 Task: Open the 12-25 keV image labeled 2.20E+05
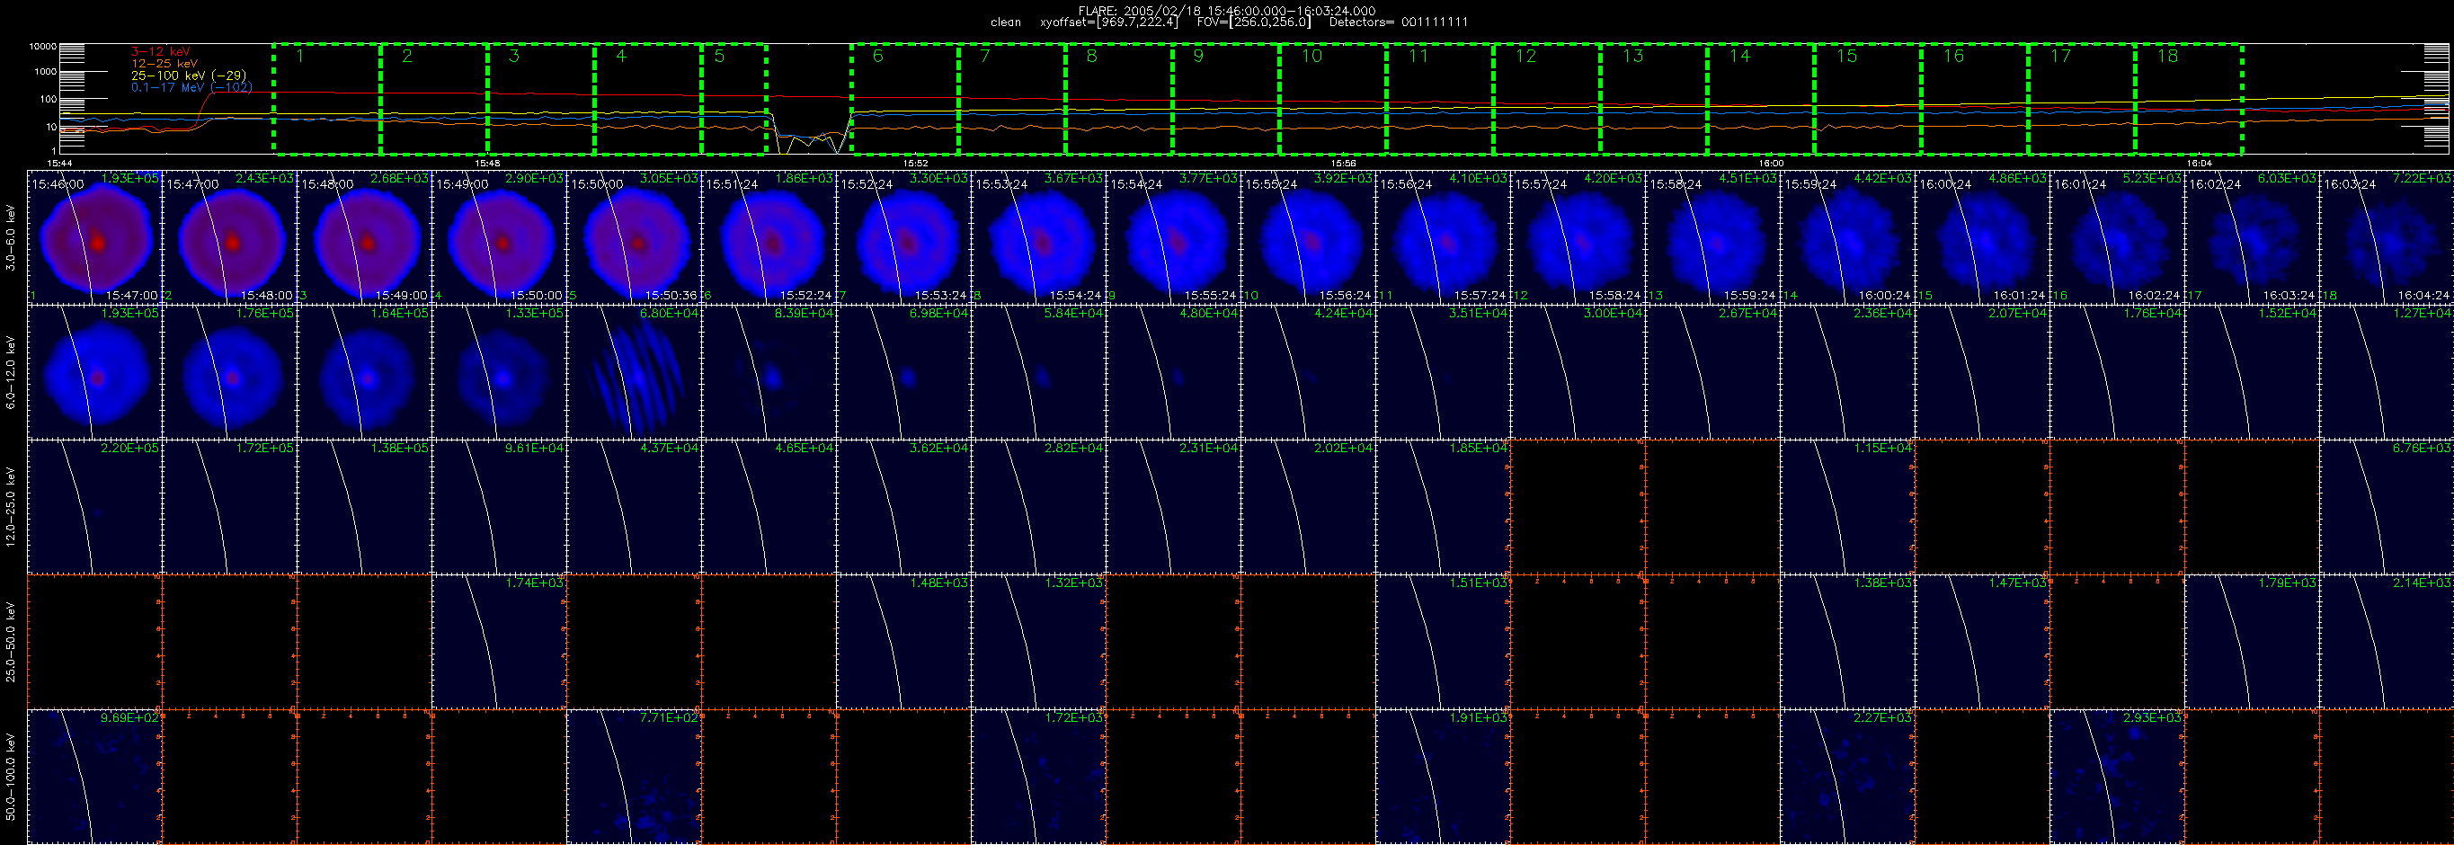click(x=95, y=507)
